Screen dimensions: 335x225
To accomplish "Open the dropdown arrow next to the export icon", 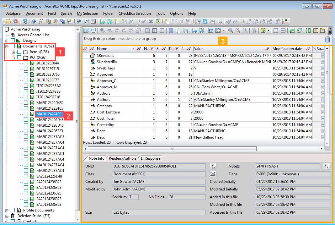I will click(x=223, y=30).
